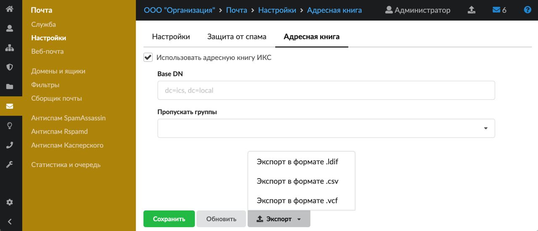Screen dimensions: 538x231
Task: Open the users icon in sidebar
Action: (x=9, y=29)
